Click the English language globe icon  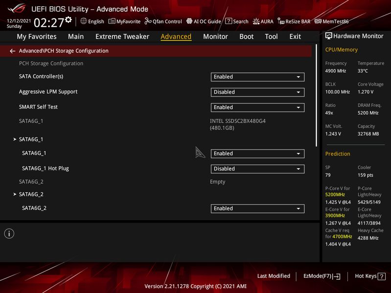pyautogui.click(x=84, y=21)
